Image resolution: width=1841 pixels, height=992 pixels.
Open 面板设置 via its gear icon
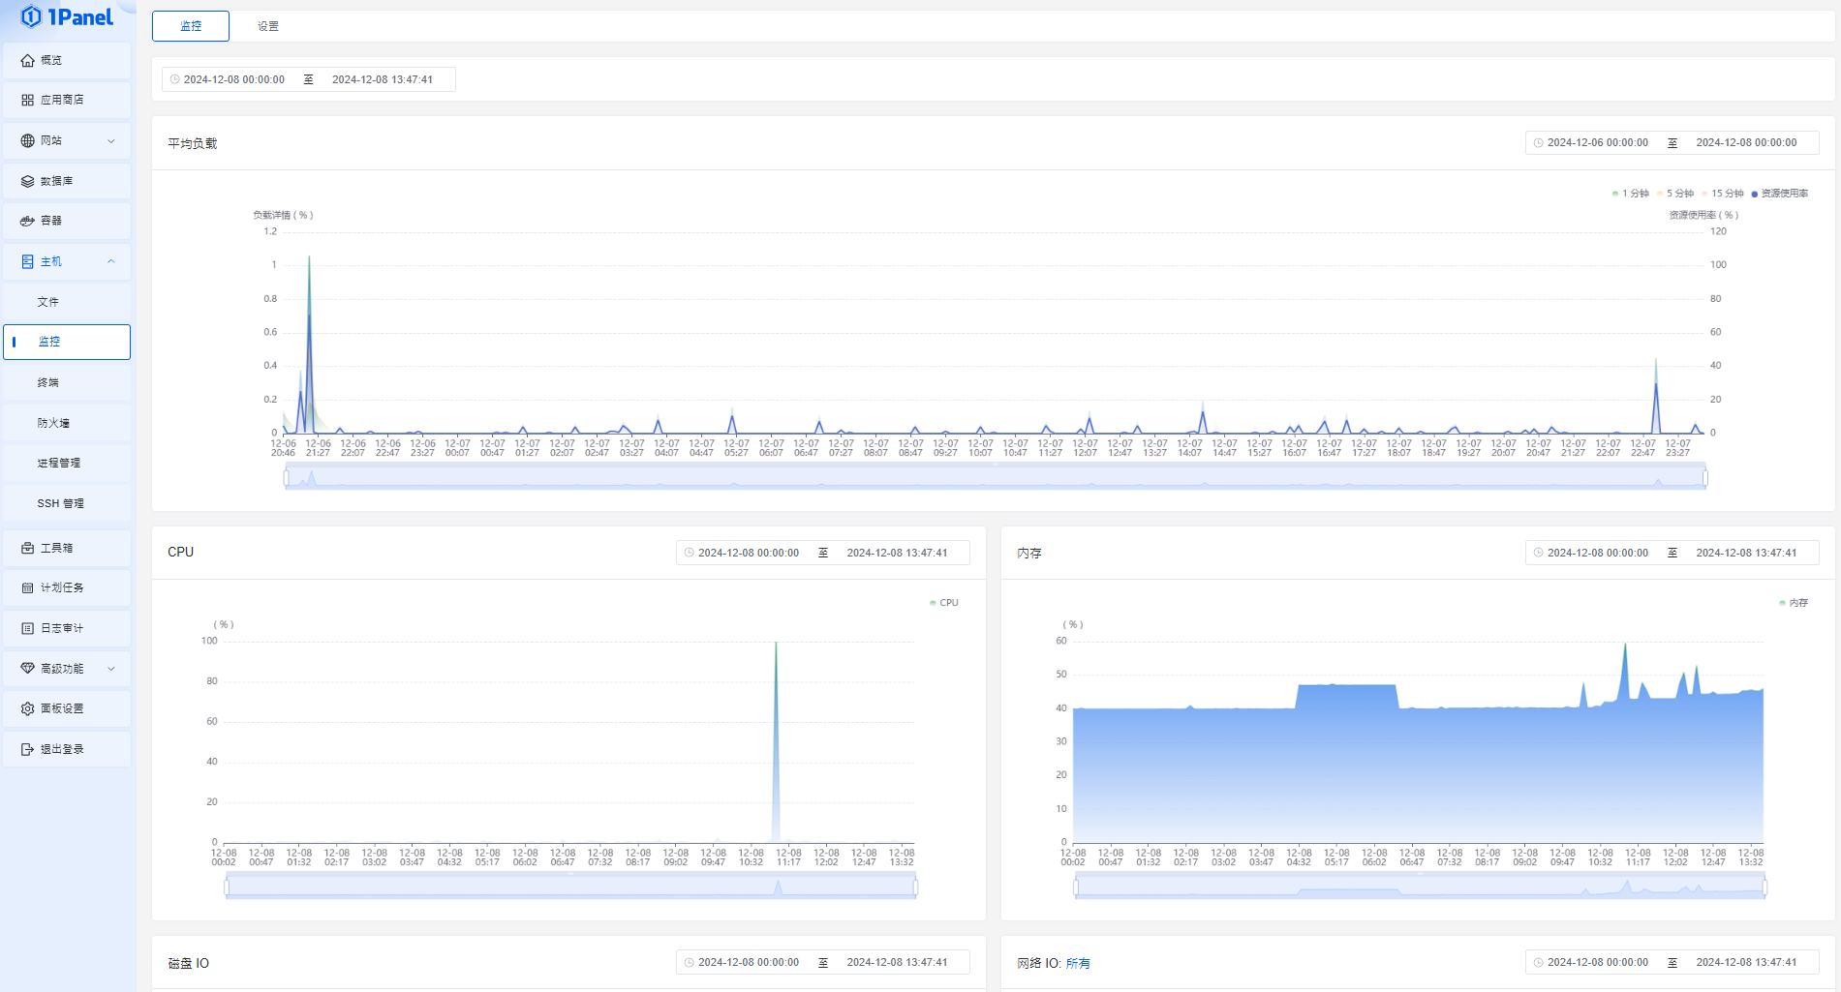27,708
